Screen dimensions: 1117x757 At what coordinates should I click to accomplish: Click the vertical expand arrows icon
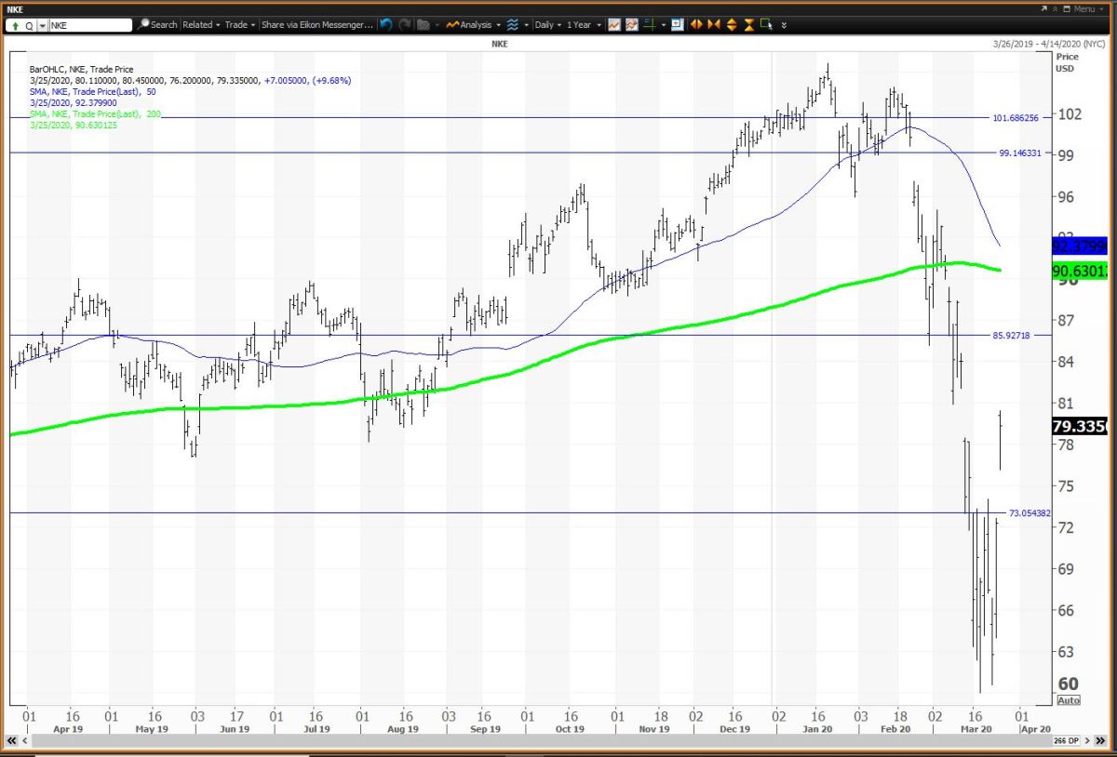(731, 25)
